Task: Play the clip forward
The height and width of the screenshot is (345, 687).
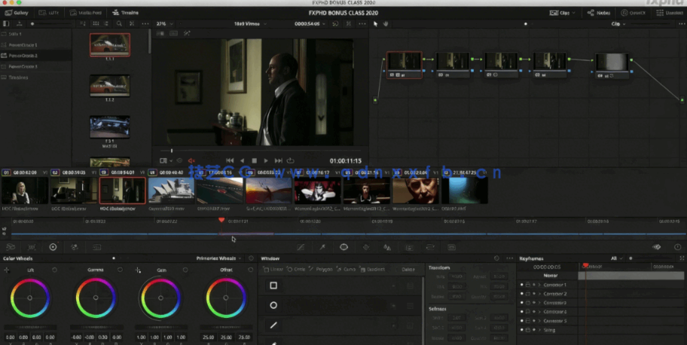Action: click(x=266, y=161)
